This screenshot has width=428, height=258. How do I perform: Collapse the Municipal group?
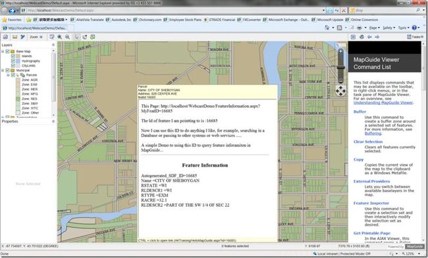(3, 70)
